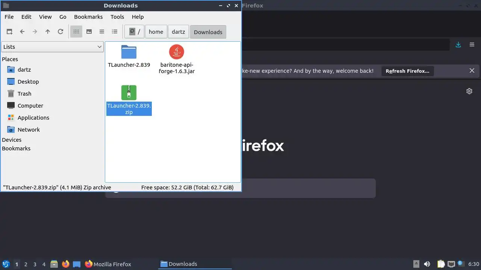Reload the current folder
Image resolution: width=481 pixels, height=270 pixels.
pos(61,32)
